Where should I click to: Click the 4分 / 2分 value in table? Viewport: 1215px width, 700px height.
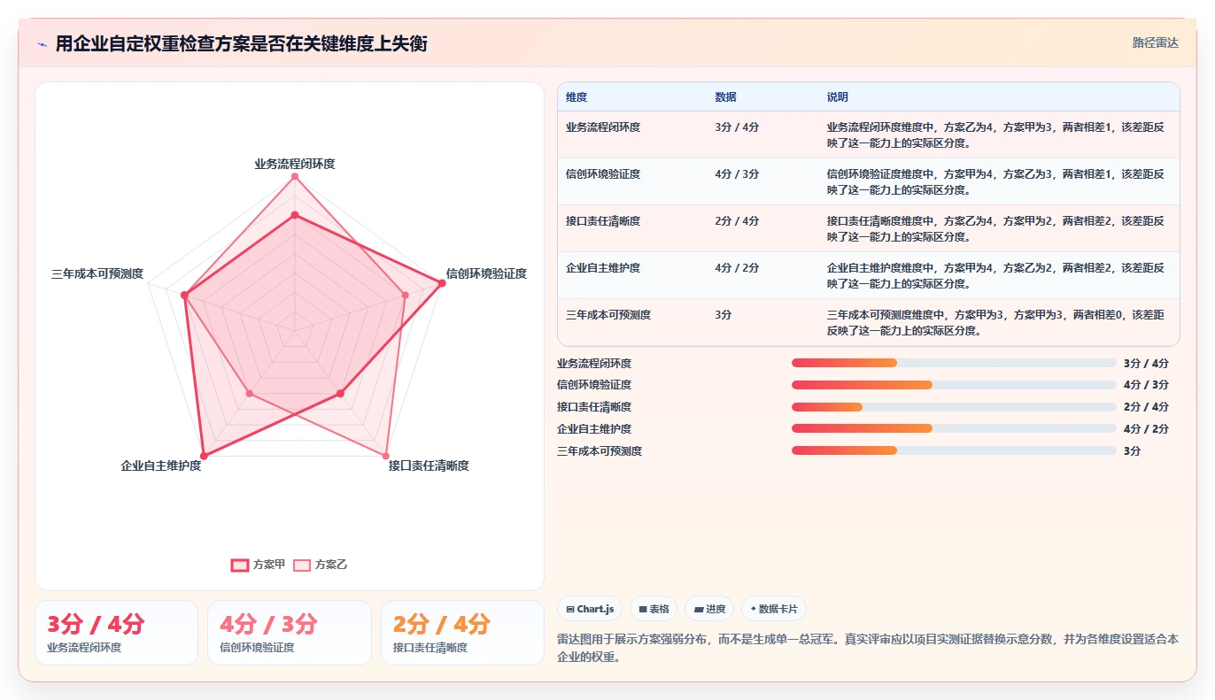click(x=737, y=268)
